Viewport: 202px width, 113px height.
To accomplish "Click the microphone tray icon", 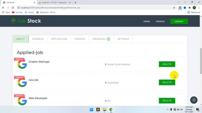I will point(171,110).
